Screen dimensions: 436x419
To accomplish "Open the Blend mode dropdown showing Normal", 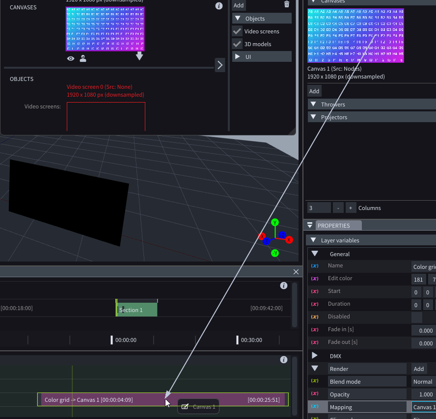I will point(423,382).
